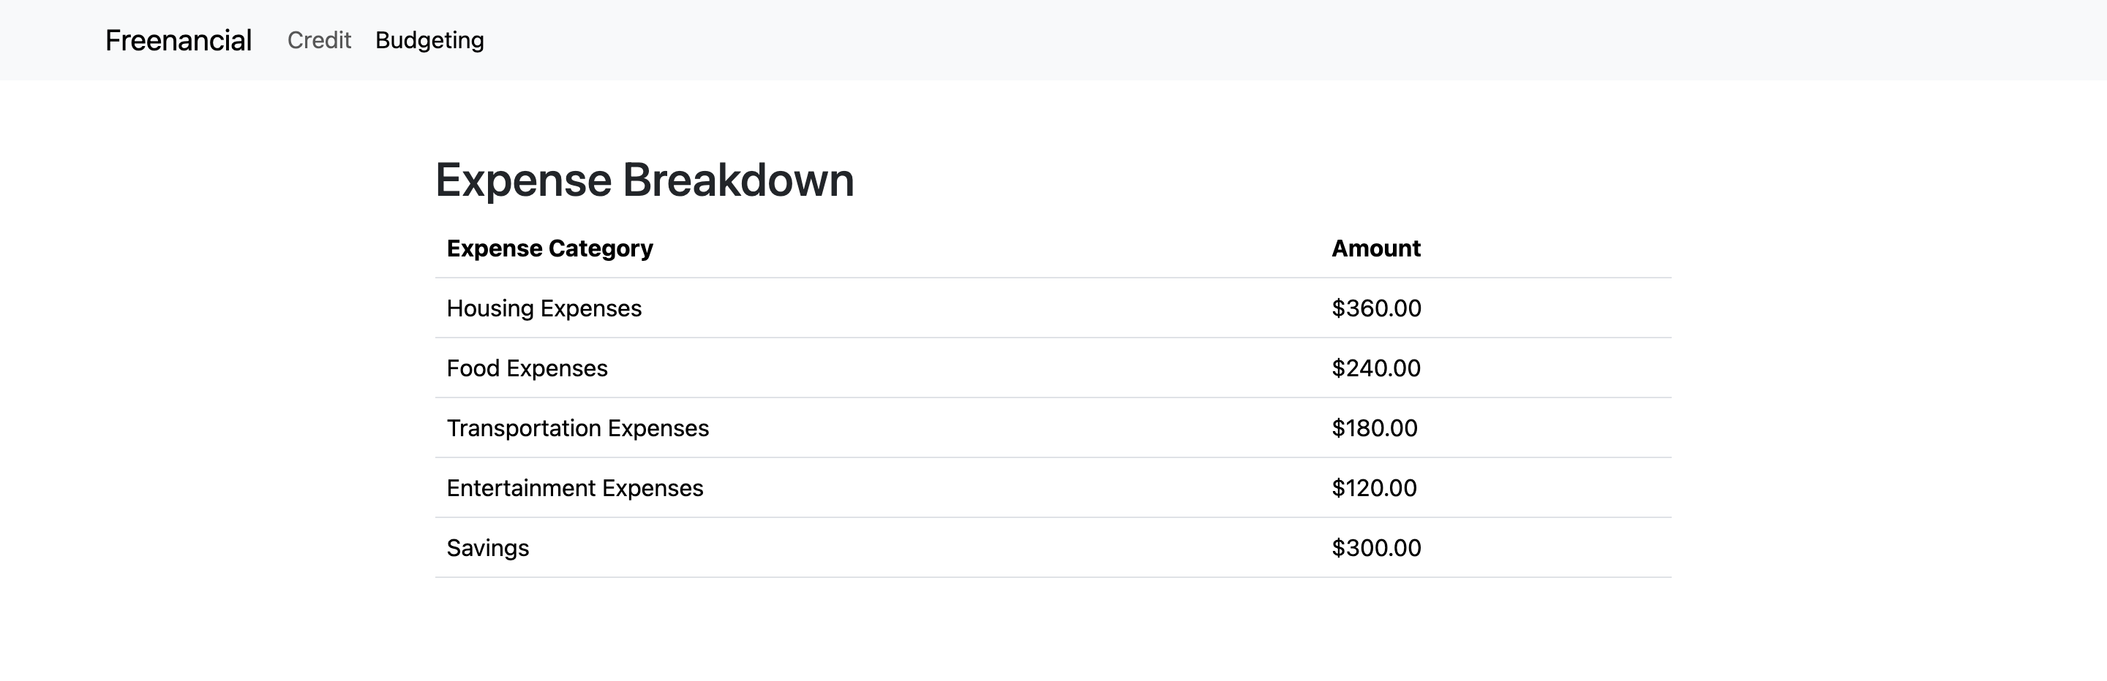Select the $120.00 entertainment amount

coord(1374,487)
